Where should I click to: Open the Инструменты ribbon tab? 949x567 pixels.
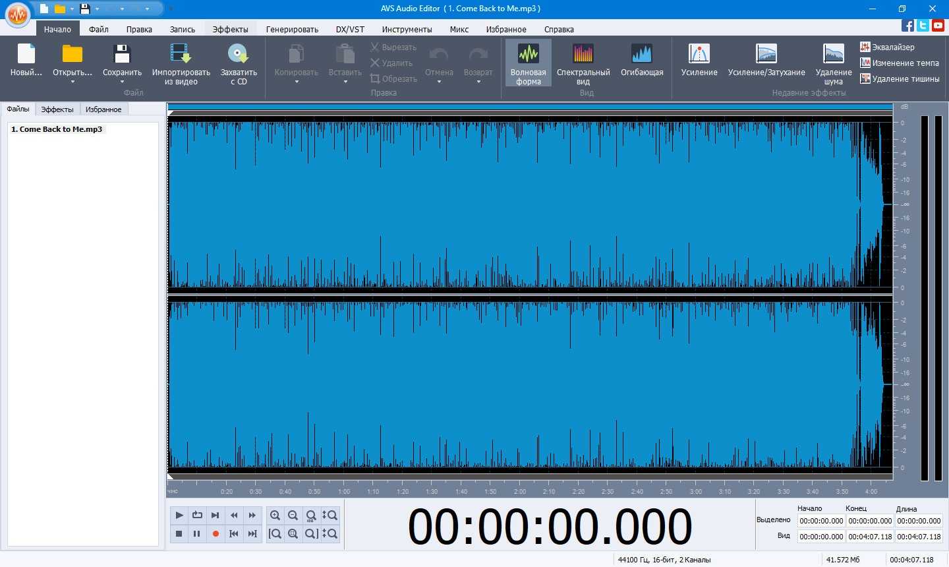(x=407, y=29)
